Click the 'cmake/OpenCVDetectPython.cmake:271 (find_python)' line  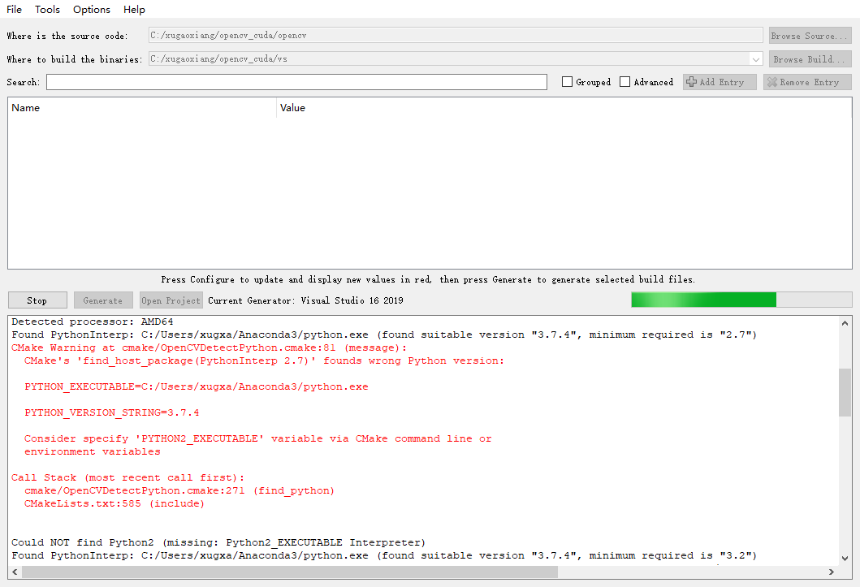179,490
